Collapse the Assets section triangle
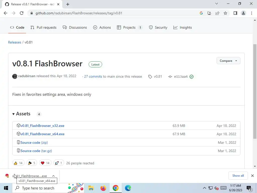 click(x=14, y=114)
